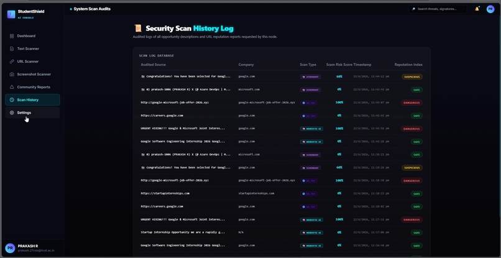Select the Settings menu item
The width and height of the screenshot is (501, 258).
32,113
